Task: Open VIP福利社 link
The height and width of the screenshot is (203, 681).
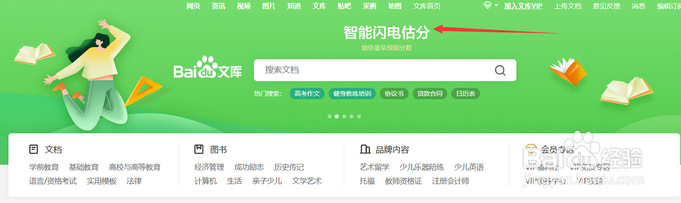Action: click(x=542, y=167)
